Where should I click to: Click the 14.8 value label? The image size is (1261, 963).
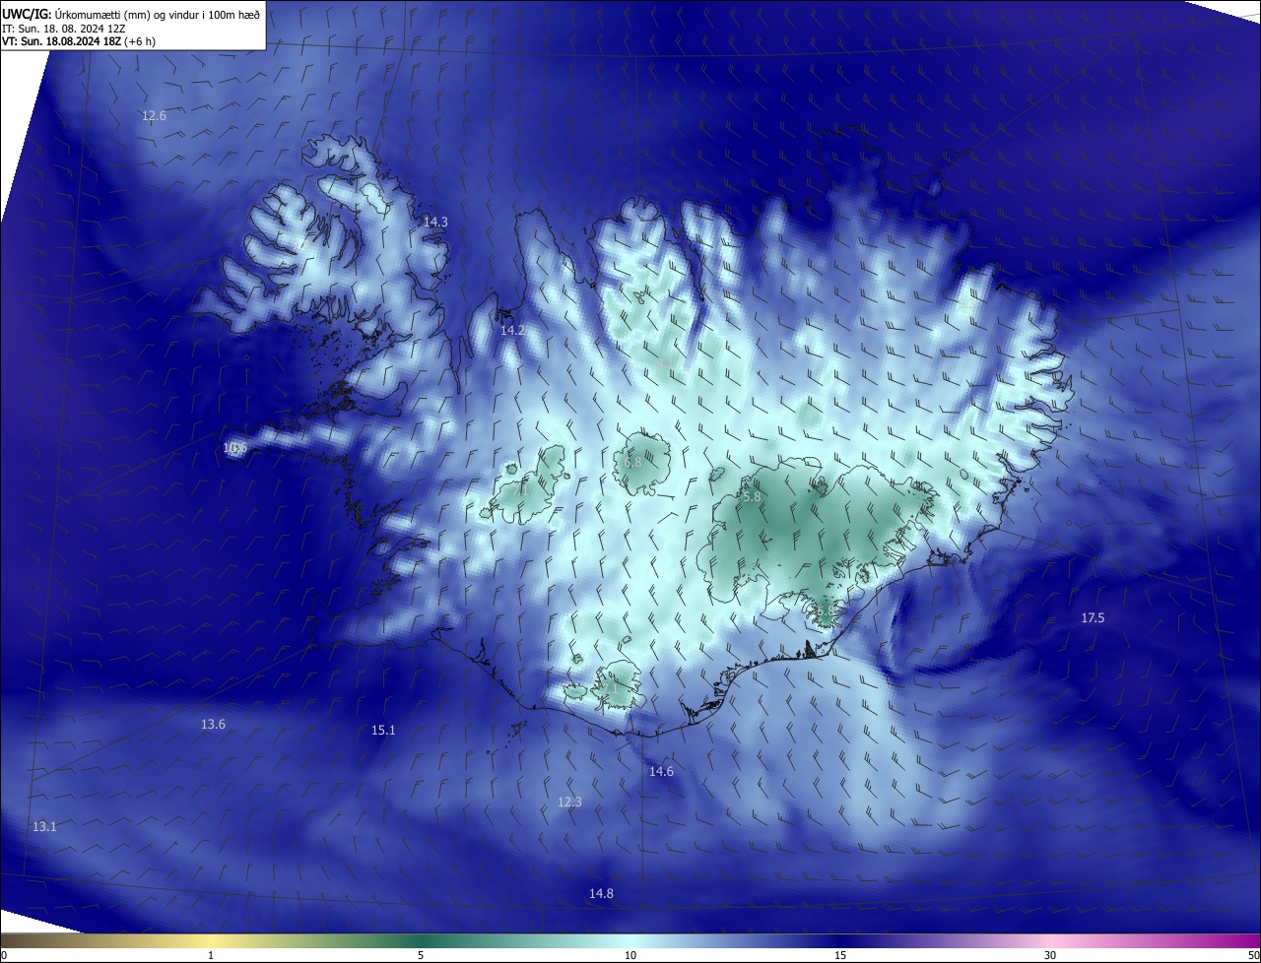point(601,894)
